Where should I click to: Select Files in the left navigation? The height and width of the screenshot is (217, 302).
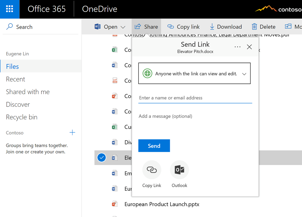pyautogui.click(x=41, y=66)
